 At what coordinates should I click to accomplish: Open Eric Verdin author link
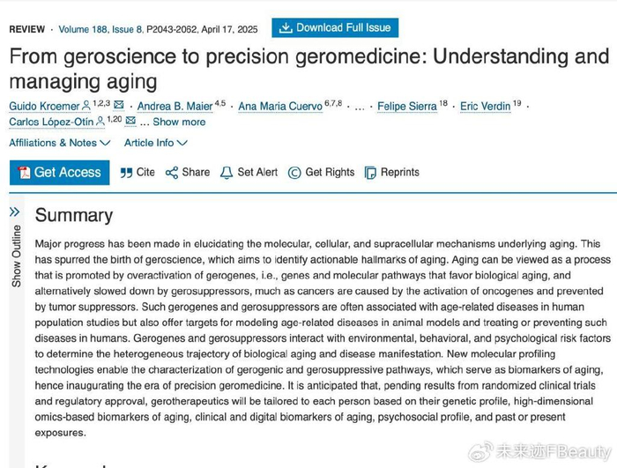485,107
